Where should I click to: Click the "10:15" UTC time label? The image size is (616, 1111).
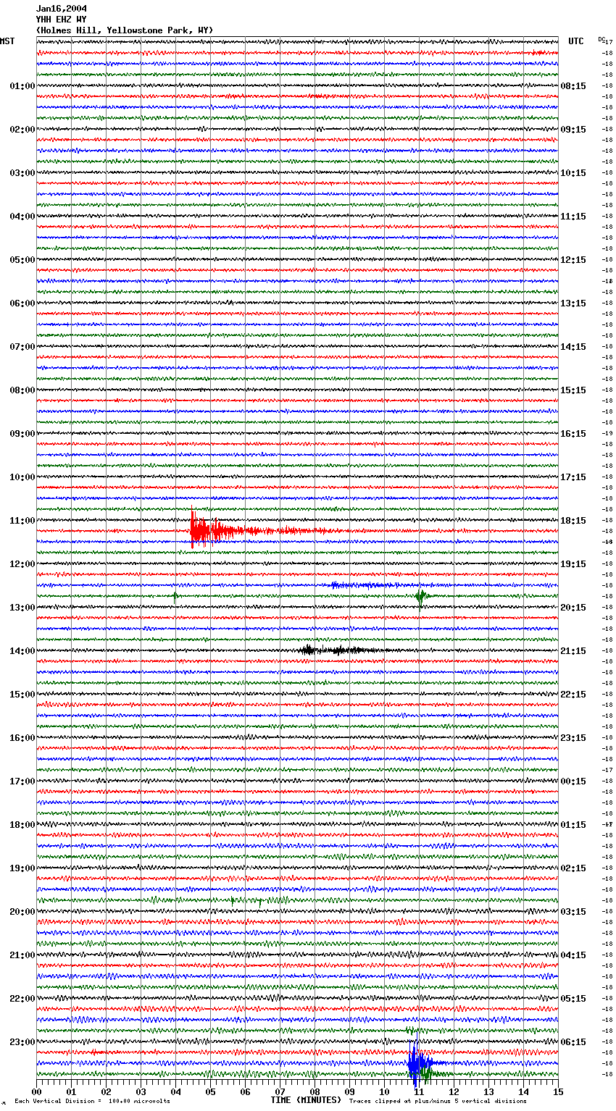573,173
